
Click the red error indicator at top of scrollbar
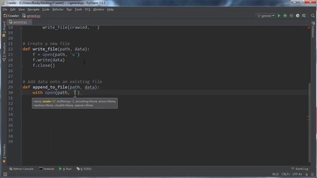[309, 28]
